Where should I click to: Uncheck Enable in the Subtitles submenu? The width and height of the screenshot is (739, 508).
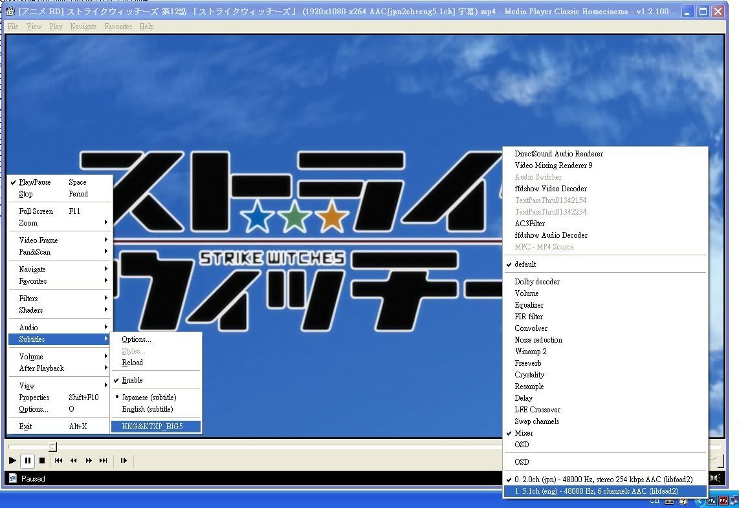tap(156, 380)
